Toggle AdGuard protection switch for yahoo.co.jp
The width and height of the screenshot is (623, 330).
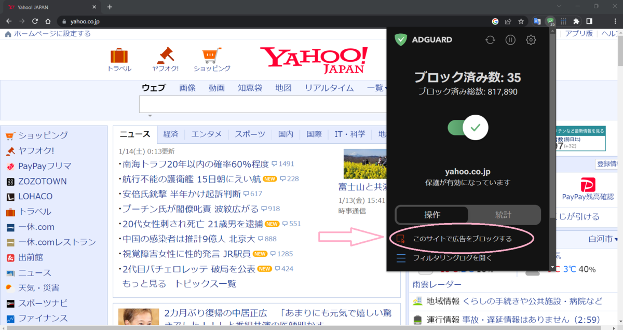(468, 128)
